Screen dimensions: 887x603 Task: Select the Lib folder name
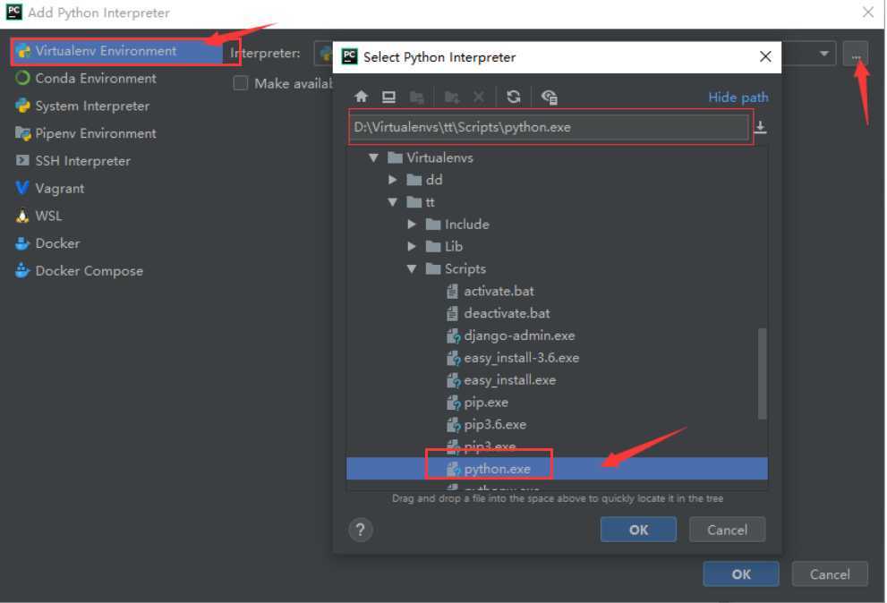(454, 247)
